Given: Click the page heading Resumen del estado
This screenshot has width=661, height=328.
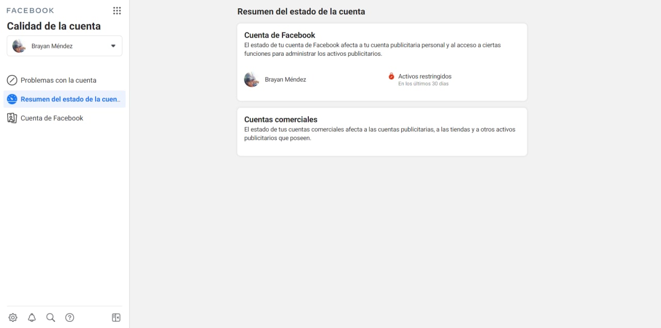Looking at the screenshot, I should point(301,11).
